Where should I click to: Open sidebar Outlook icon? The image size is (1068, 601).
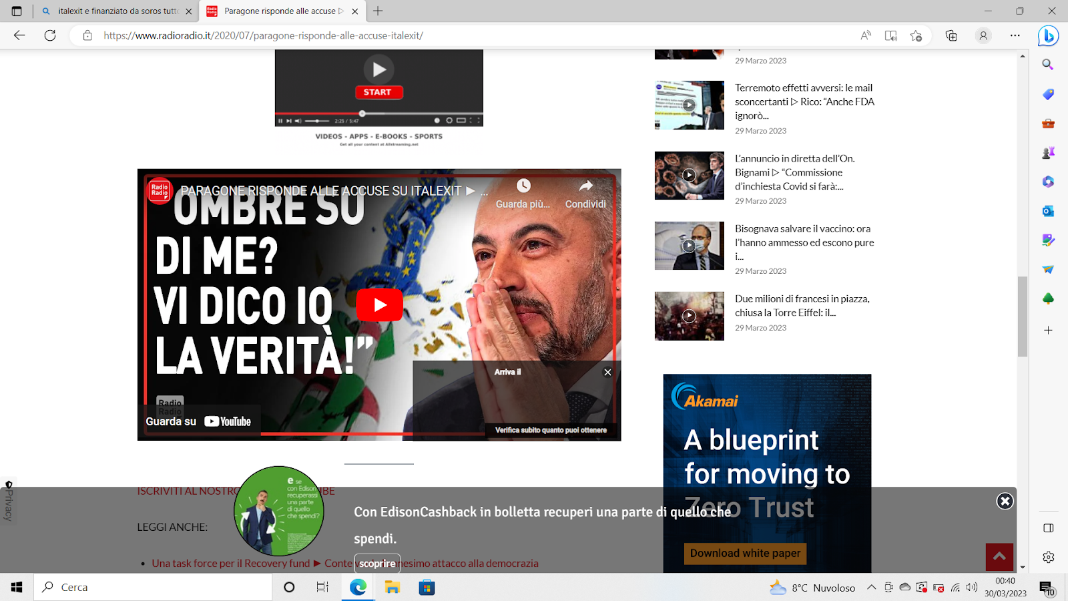[1048, 211]
